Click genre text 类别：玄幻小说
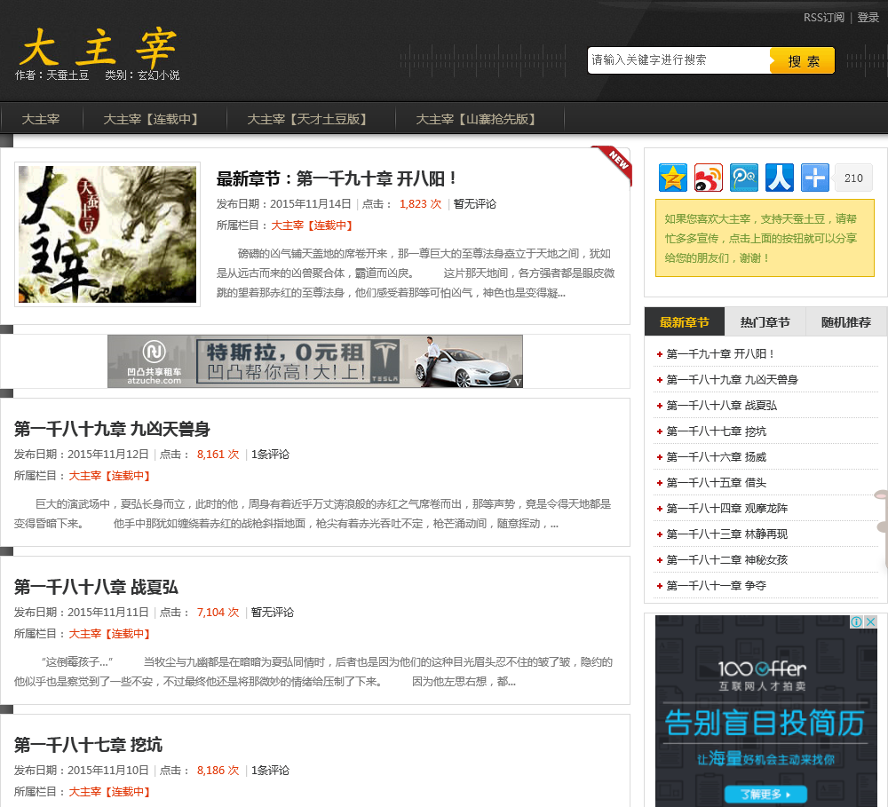 (142, 75)
